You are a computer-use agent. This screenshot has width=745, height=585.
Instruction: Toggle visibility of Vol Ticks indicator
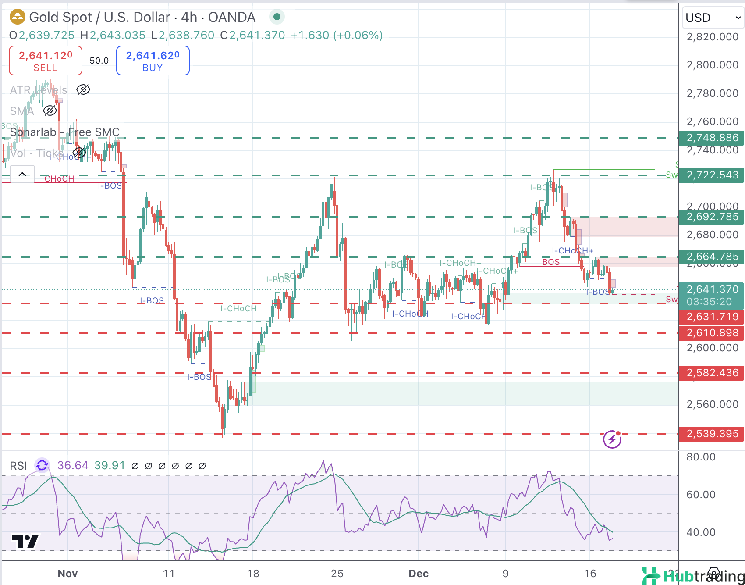(79, 153)
